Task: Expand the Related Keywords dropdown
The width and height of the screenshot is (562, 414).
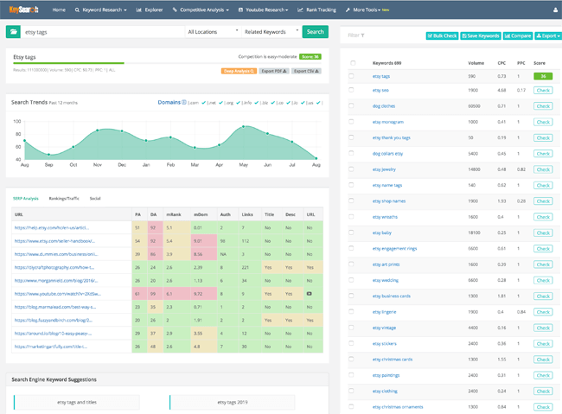Action: coord(271,32)
